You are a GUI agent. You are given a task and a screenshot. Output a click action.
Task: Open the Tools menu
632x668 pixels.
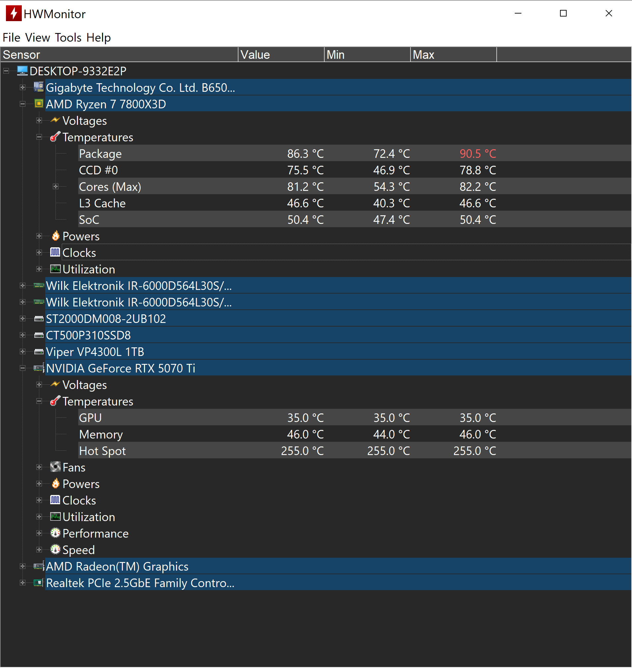tap(68, 37)
